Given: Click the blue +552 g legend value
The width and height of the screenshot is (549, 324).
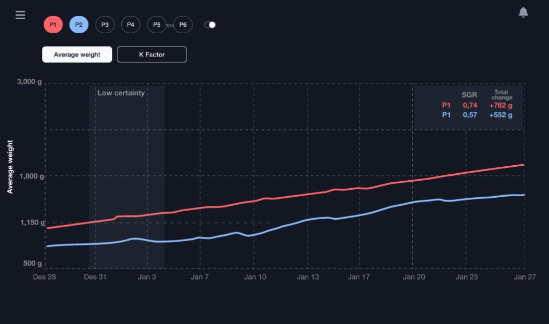Looking at the screenshot, I should [500, 115].
